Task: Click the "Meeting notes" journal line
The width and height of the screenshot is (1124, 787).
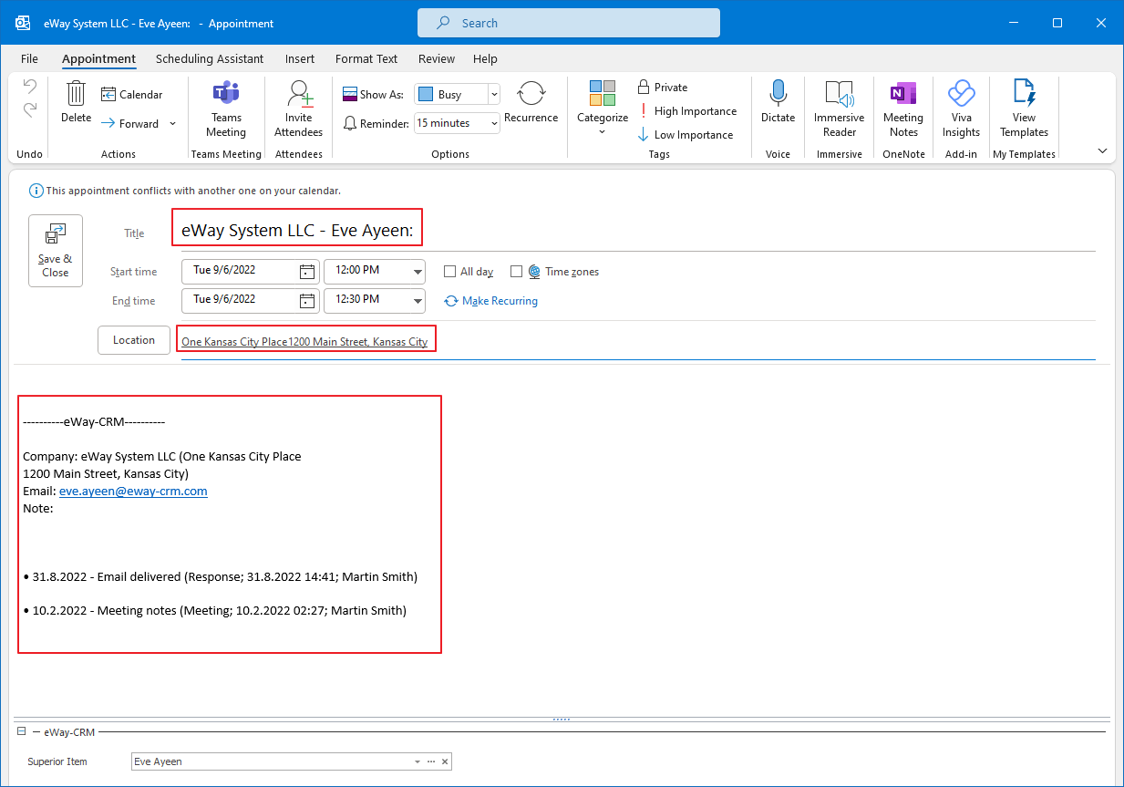Action: (x=215, y=610)
